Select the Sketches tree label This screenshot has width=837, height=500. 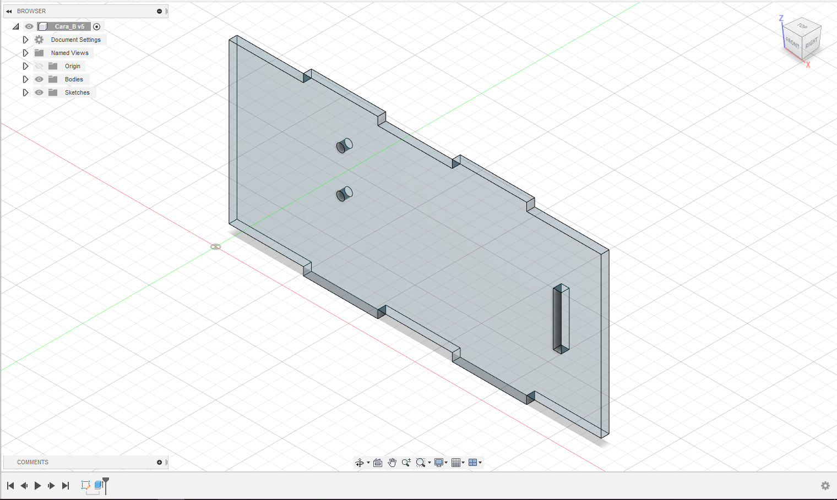pos(77,92)
